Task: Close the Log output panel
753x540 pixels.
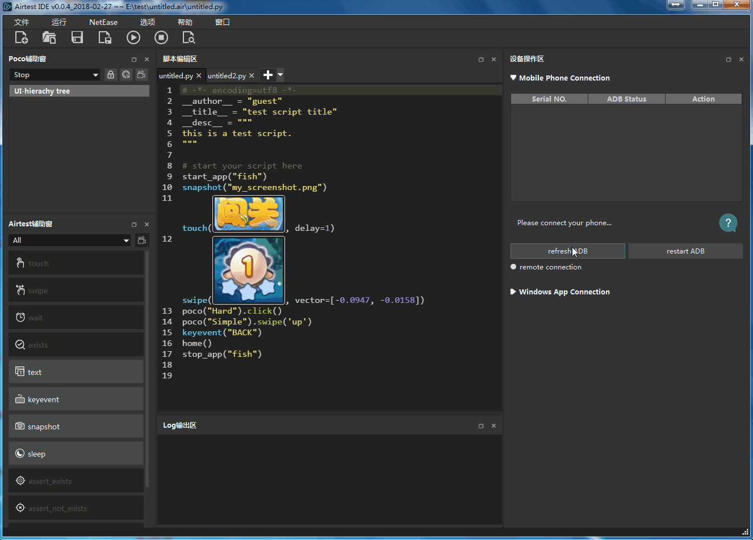Action: (493, 425)
